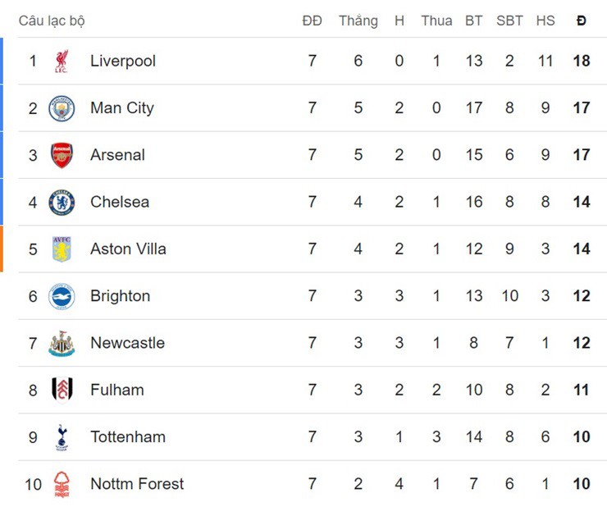Open the Liverpool team name link
This screenshot has width=607, height=507.
(x=123, y=61)
